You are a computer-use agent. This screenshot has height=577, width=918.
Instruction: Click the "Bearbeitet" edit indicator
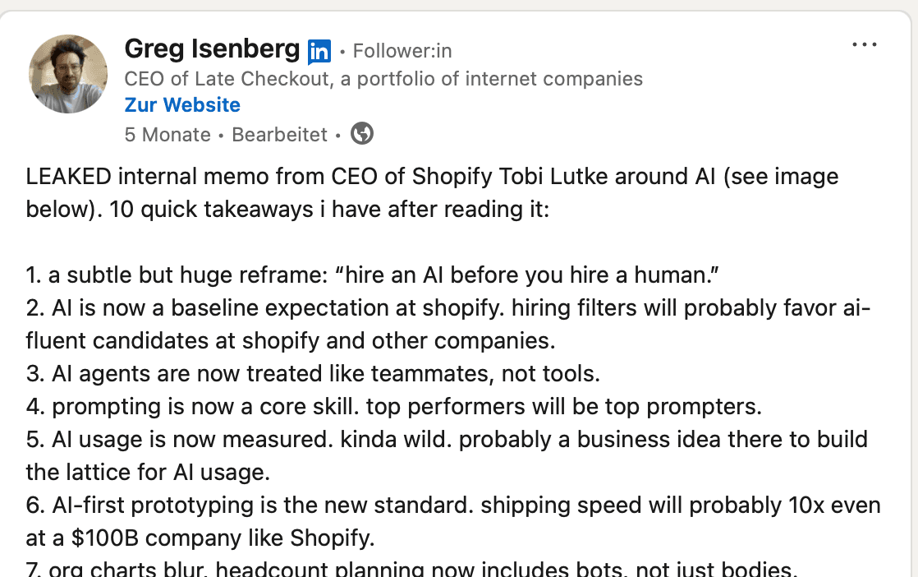279,134
